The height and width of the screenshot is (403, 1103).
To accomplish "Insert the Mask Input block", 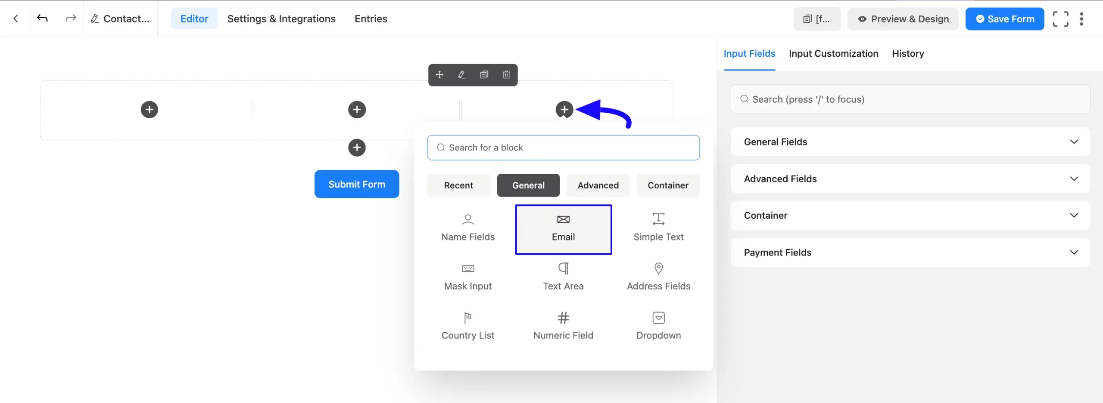I will click(468, 278).
